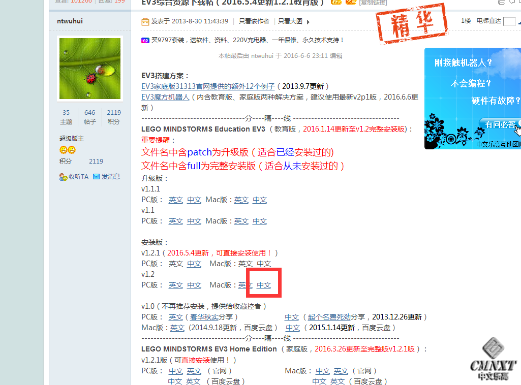
Task: Download v1.2.1 PC版 中文 installer
Action: (194, 264)
